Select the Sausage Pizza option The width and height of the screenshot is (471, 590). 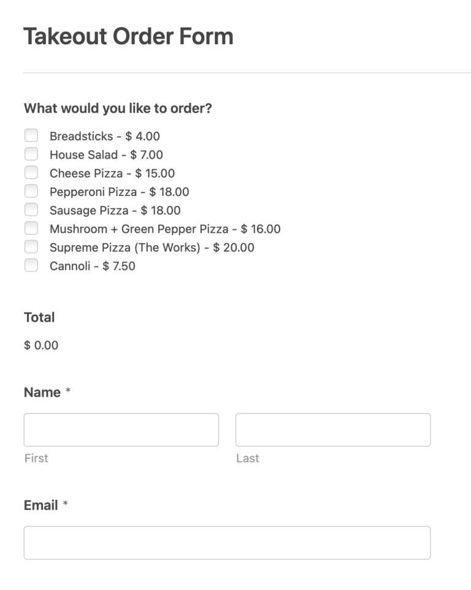point(31,209)
